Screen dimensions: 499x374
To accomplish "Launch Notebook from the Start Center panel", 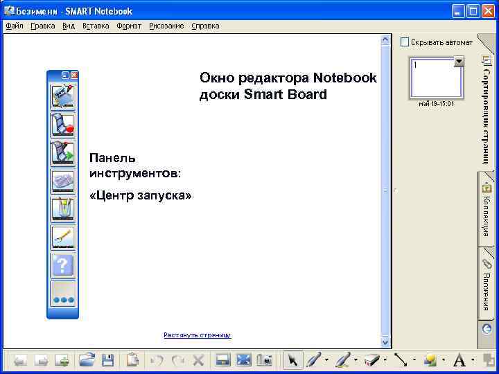I will pos(63,97).
